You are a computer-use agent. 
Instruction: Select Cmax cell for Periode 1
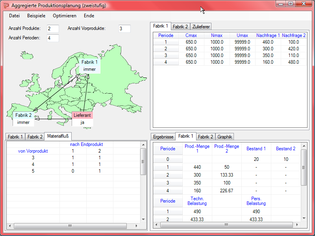pos(191,42)
